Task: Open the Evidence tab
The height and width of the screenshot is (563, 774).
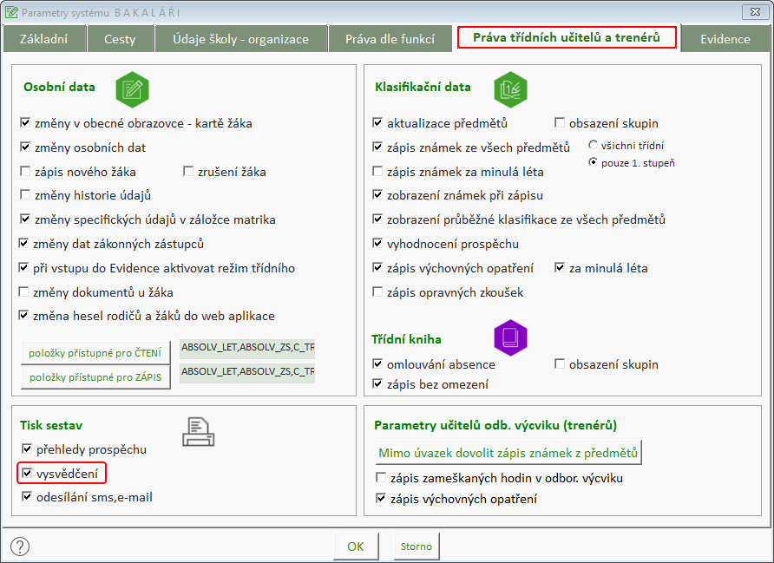Action: [725, 39]
